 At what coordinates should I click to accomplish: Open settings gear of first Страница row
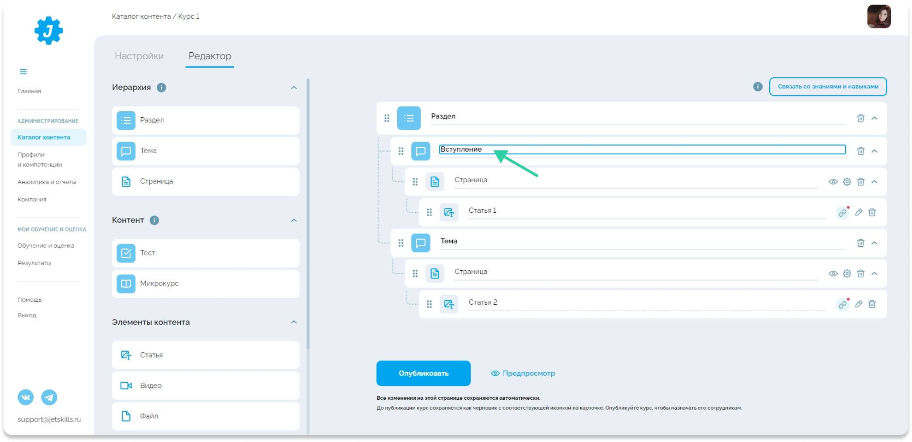[x=847, y=182]
